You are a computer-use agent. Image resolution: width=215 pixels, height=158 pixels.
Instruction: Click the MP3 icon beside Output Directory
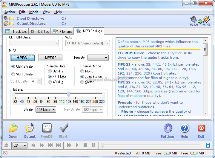pyautogui.click(x=6, y=24)
